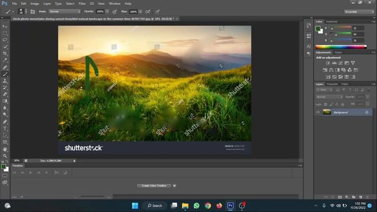377x212 pixels.
Task: Switch to the Paths tab
Action: click(345, 84)
